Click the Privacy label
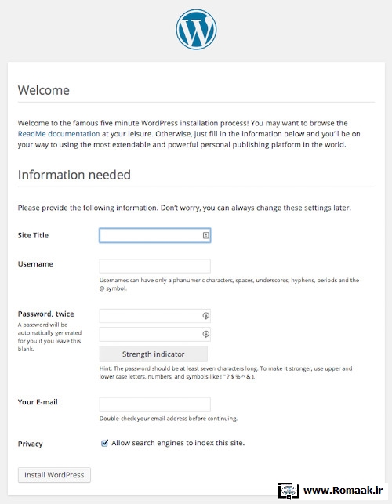Screen dimensions: 392x504 point(31,444)
